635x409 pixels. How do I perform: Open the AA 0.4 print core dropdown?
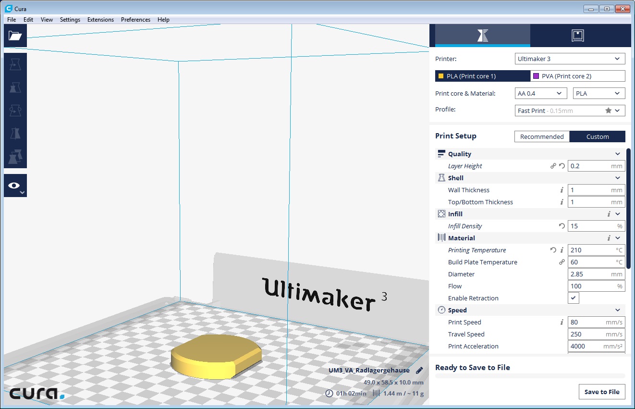click(540, 93)
